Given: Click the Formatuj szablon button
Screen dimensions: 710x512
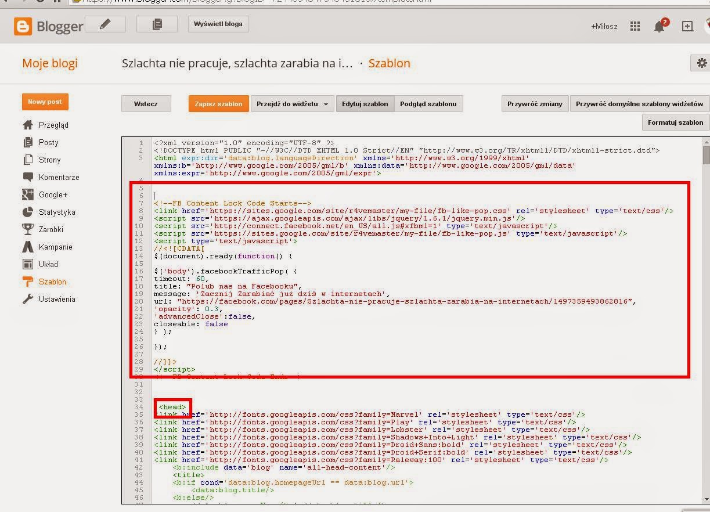Looking at the screenshot, I should (x=675, y=122).
